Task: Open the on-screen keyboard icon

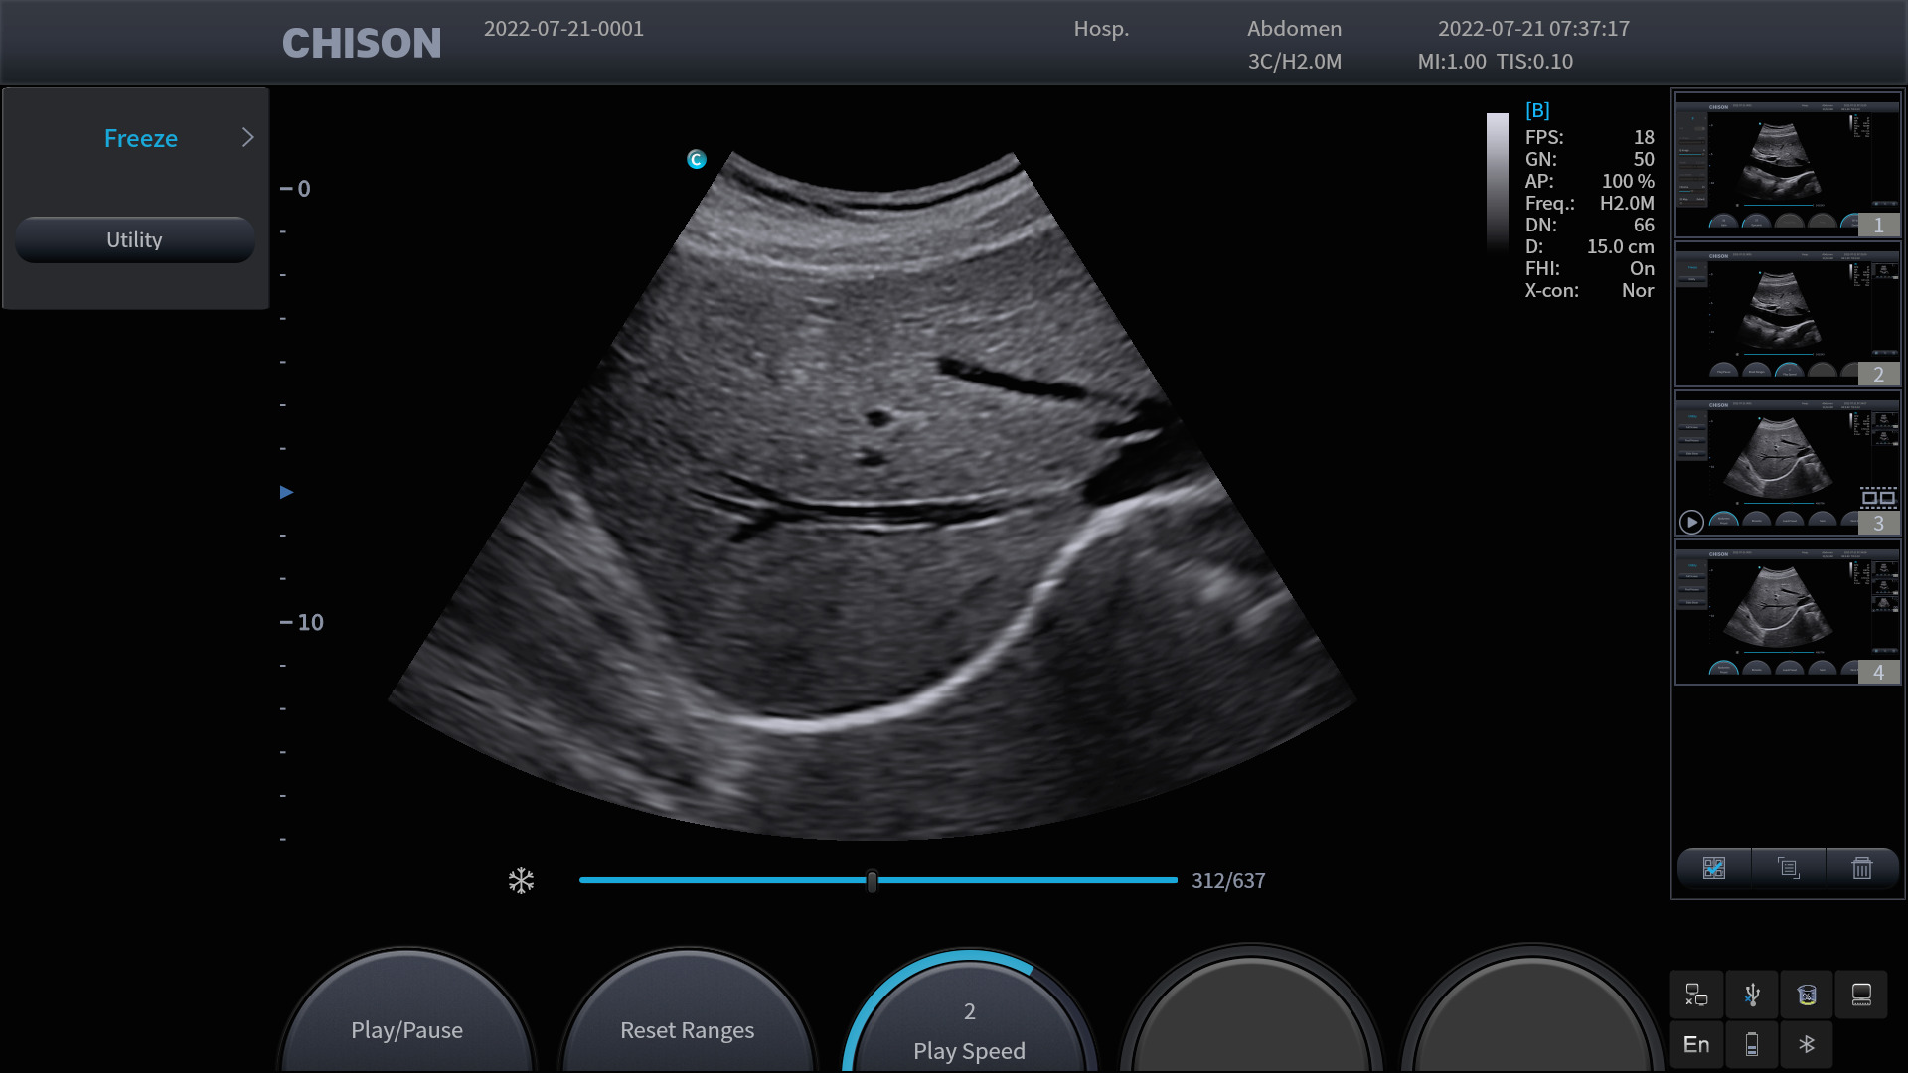Action: [x=1861, y=995]
